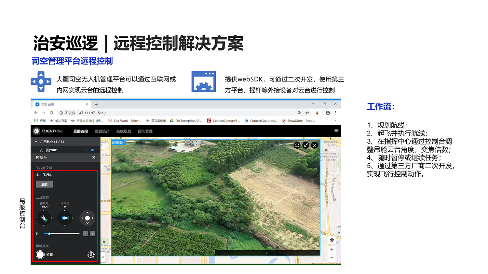This screenshot has height=274, width=488.
Task: Click the gimbal zoom slider handle
Action: 49,233
